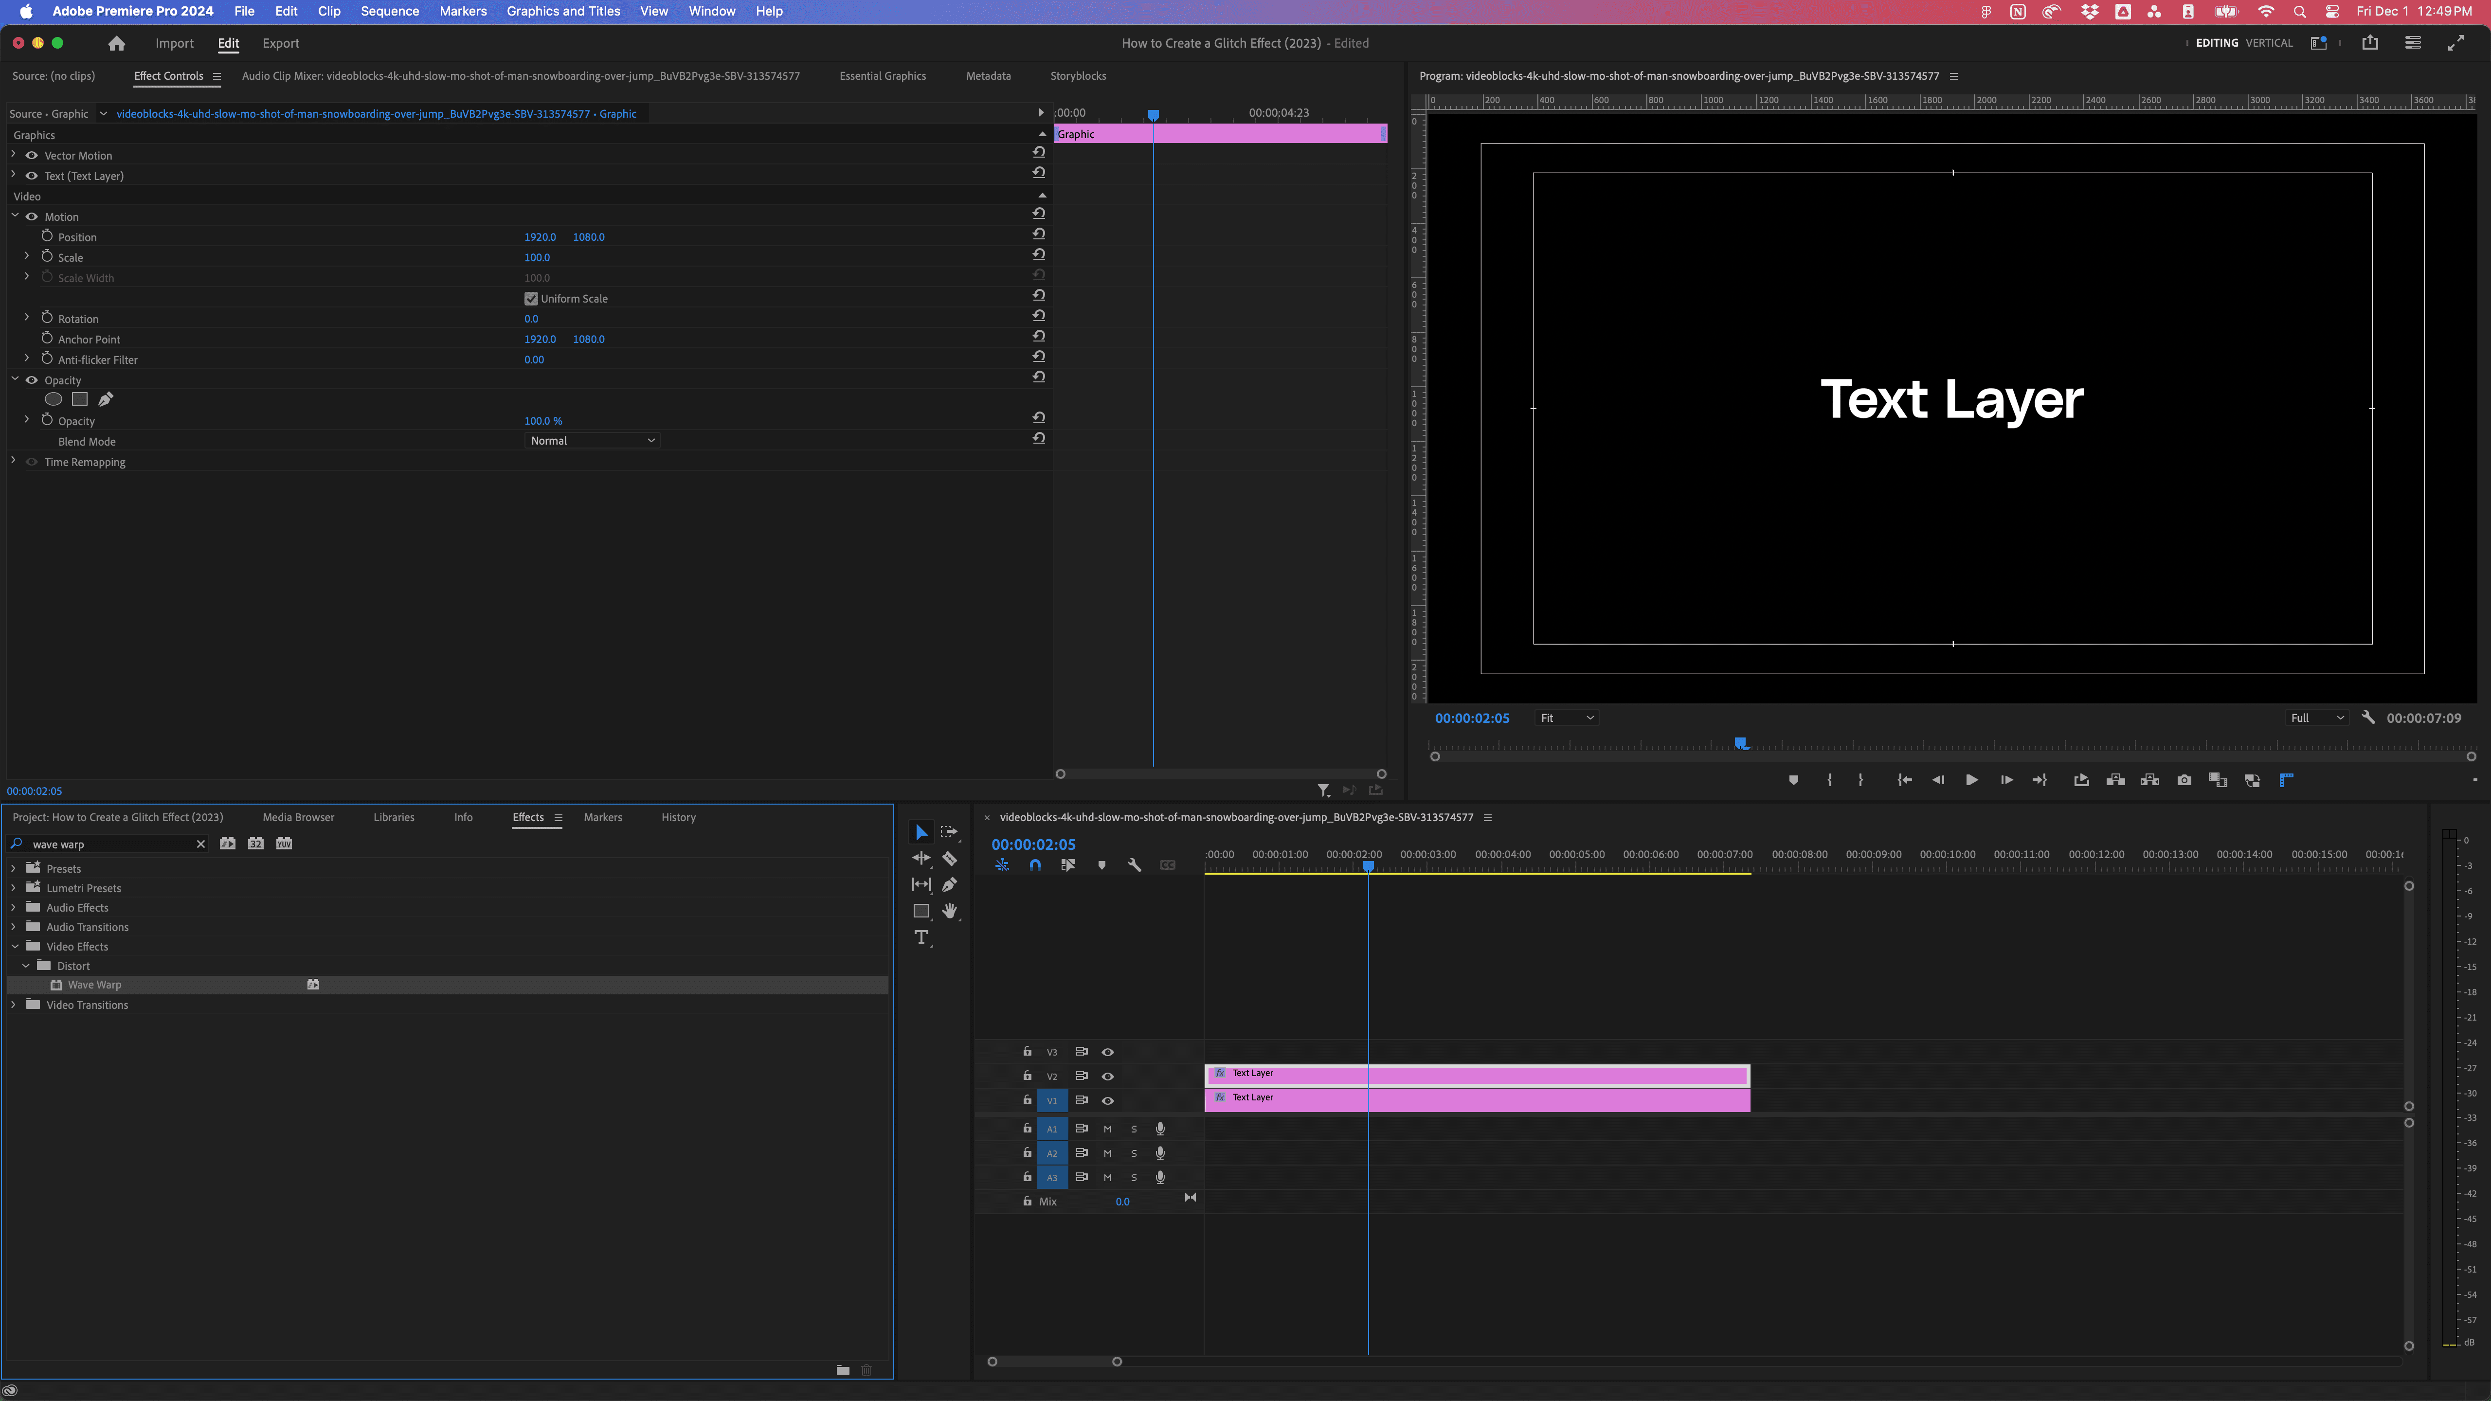Select the Type tool in Essential Graphics

click(921, 936)
